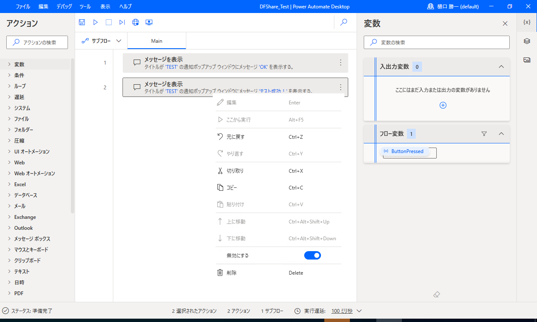Viewport: 537px width, 322px height.
Task: Open more options for action 2
Action: tap(341, 87)
